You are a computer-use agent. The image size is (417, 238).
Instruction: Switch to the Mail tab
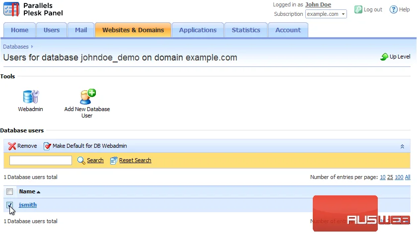pos(81,30)
